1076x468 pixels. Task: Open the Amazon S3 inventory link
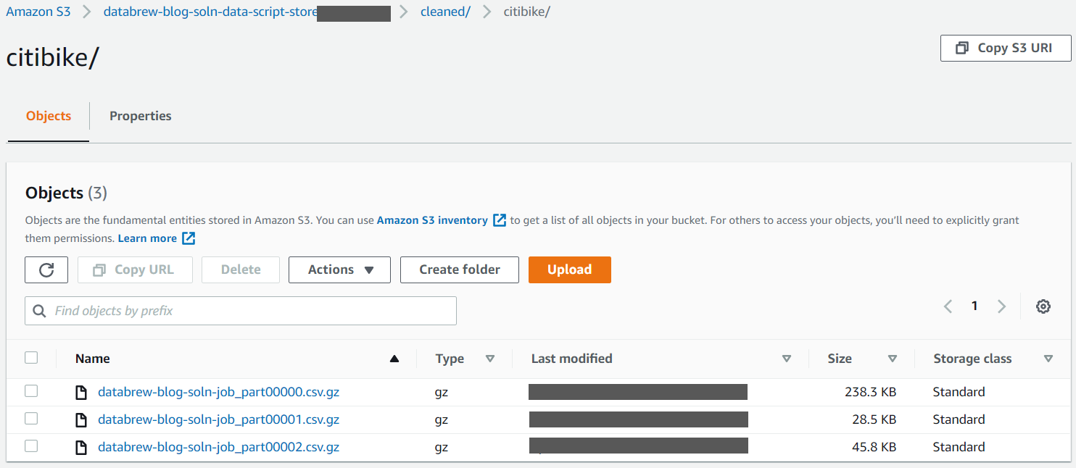coord(432,220)
